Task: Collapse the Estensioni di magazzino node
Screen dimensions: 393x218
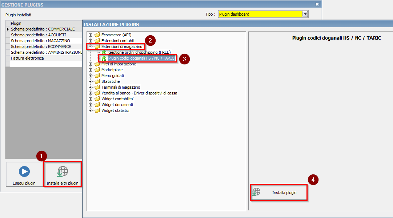Action: (x=90, y=47)
